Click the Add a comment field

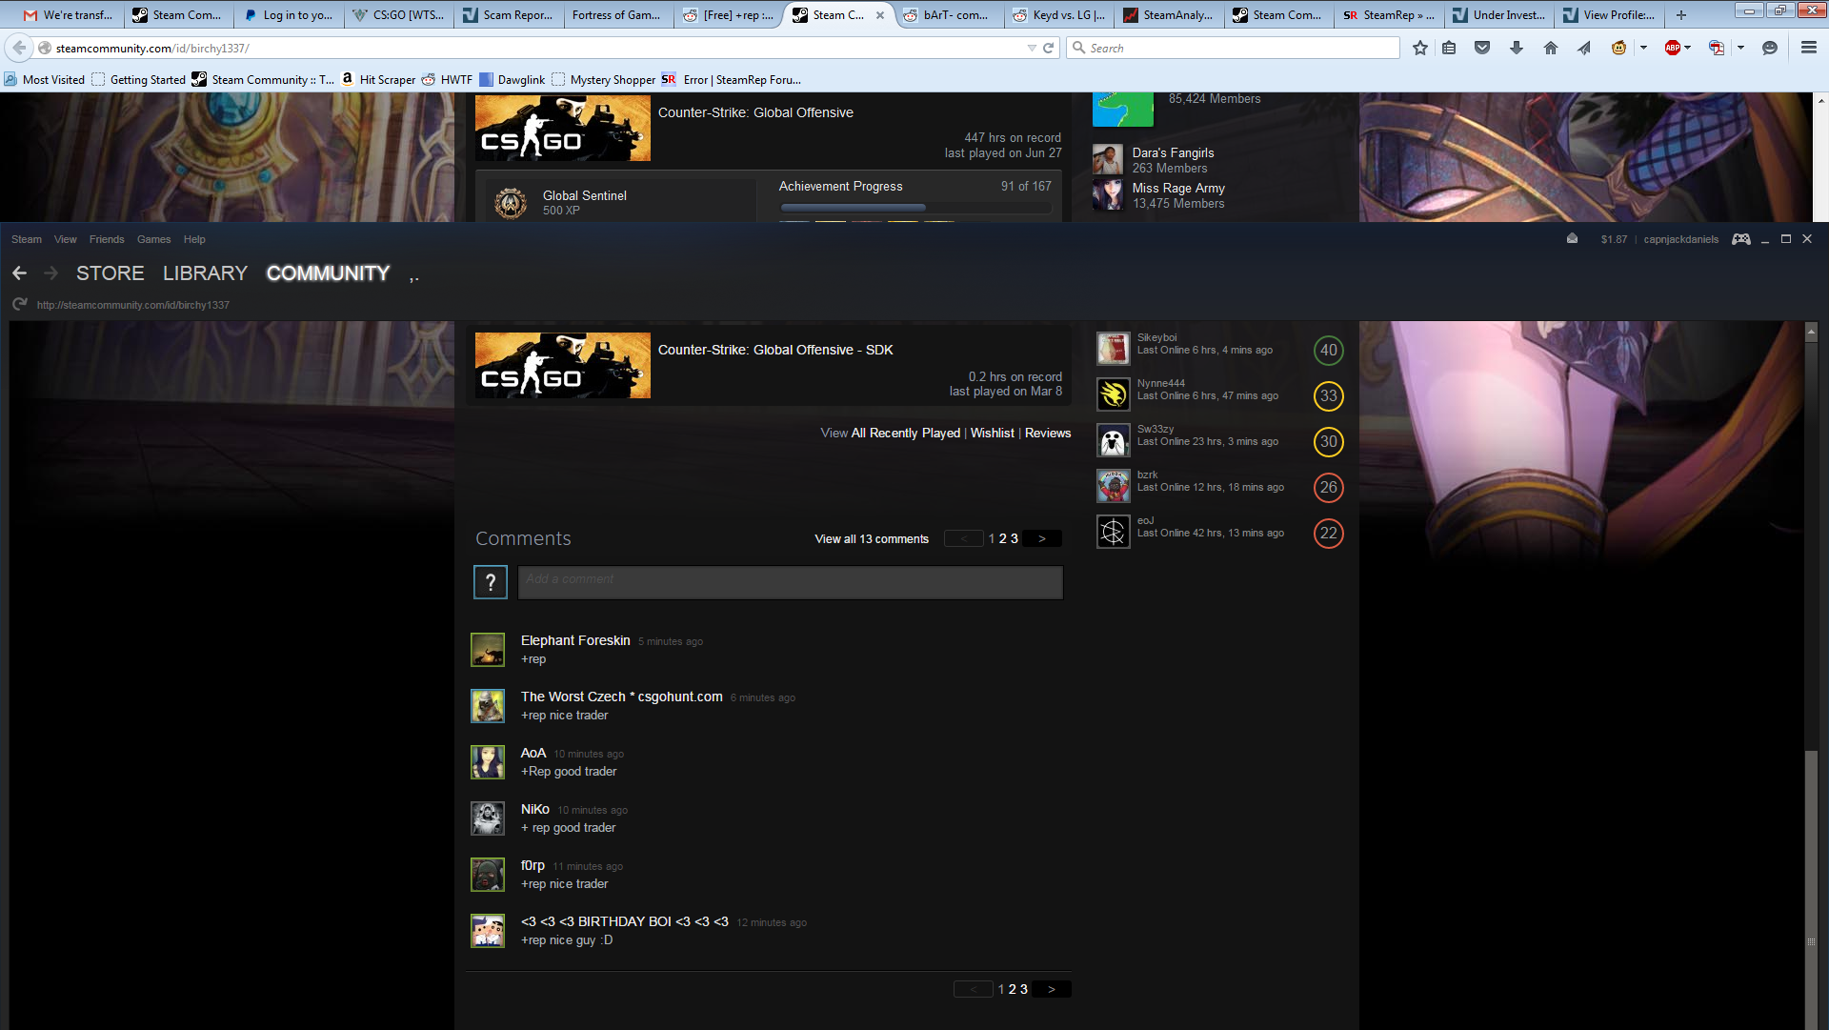pyautogui.click(x=790, y=582)
